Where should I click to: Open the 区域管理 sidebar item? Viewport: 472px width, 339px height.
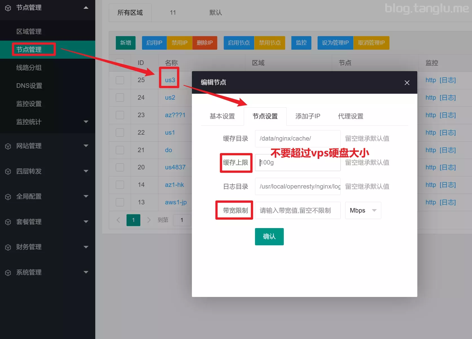[29, 32]
